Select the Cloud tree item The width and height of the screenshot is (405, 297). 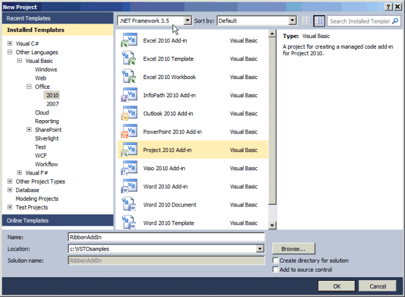coord(42,112)
